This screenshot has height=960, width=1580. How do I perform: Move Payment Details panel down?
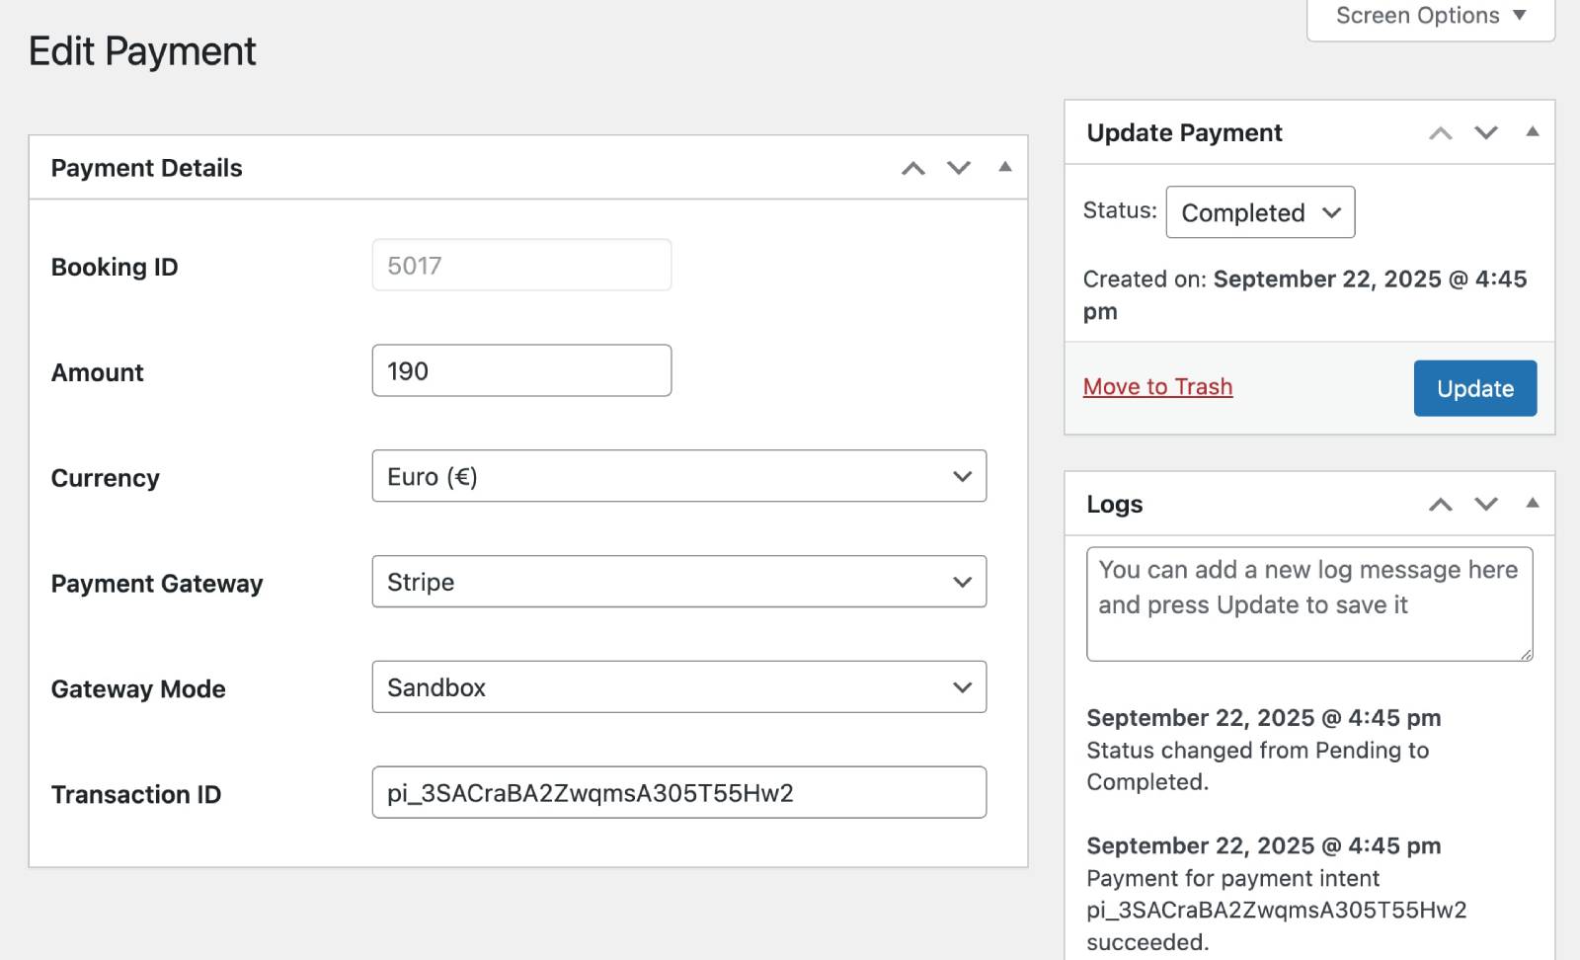(x=959, y=168)
